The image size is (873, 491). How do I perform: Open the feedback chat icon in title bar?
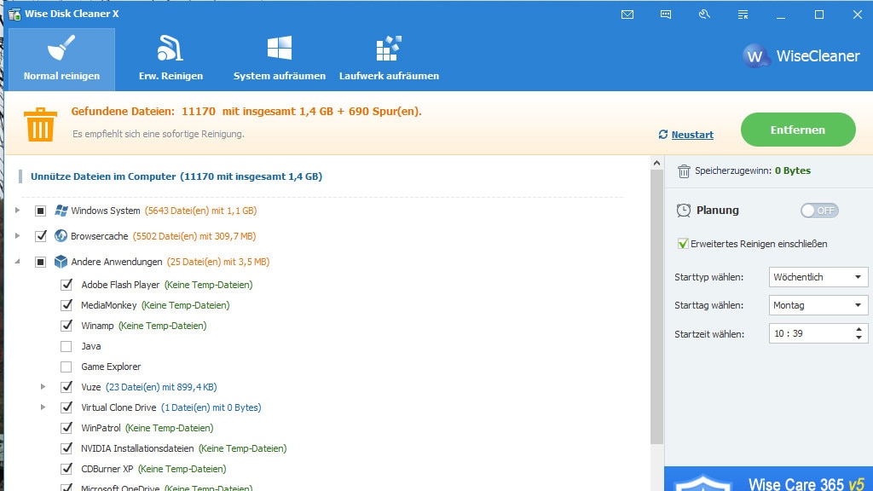[x=666, y=14]
